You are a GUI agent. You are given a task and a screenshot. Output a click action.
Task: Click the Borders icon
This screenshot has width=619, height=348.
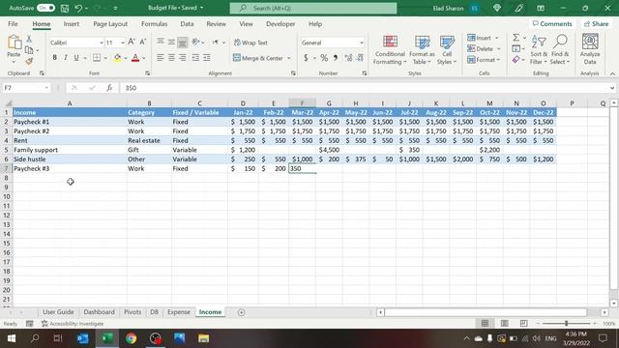point(97,58)
